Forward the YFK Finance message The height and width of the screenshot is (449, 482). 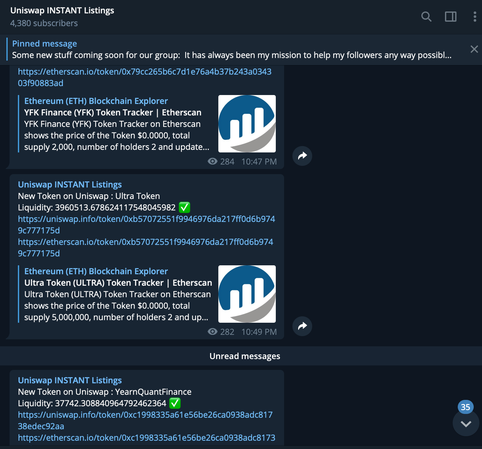point(302,156)
